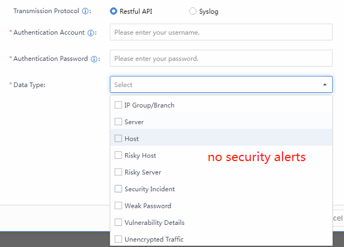Collapse the Data Type dropdown arrow
Image resolution: width=344 pixels, height=247 pixels.
pos(325,85)
